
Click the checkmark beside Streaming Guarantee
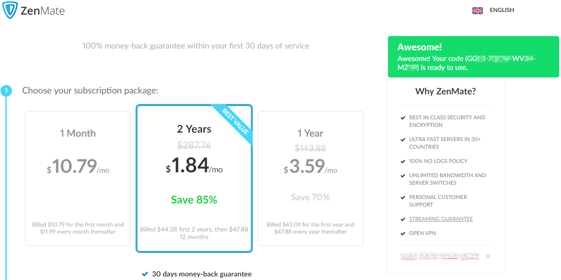pyautogui.click(x=403, y=219)
